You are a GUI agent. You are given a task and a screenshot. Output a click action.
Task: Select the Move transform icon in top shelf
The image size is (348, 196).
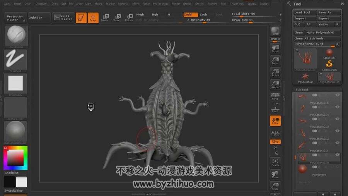tap(105, 17)
